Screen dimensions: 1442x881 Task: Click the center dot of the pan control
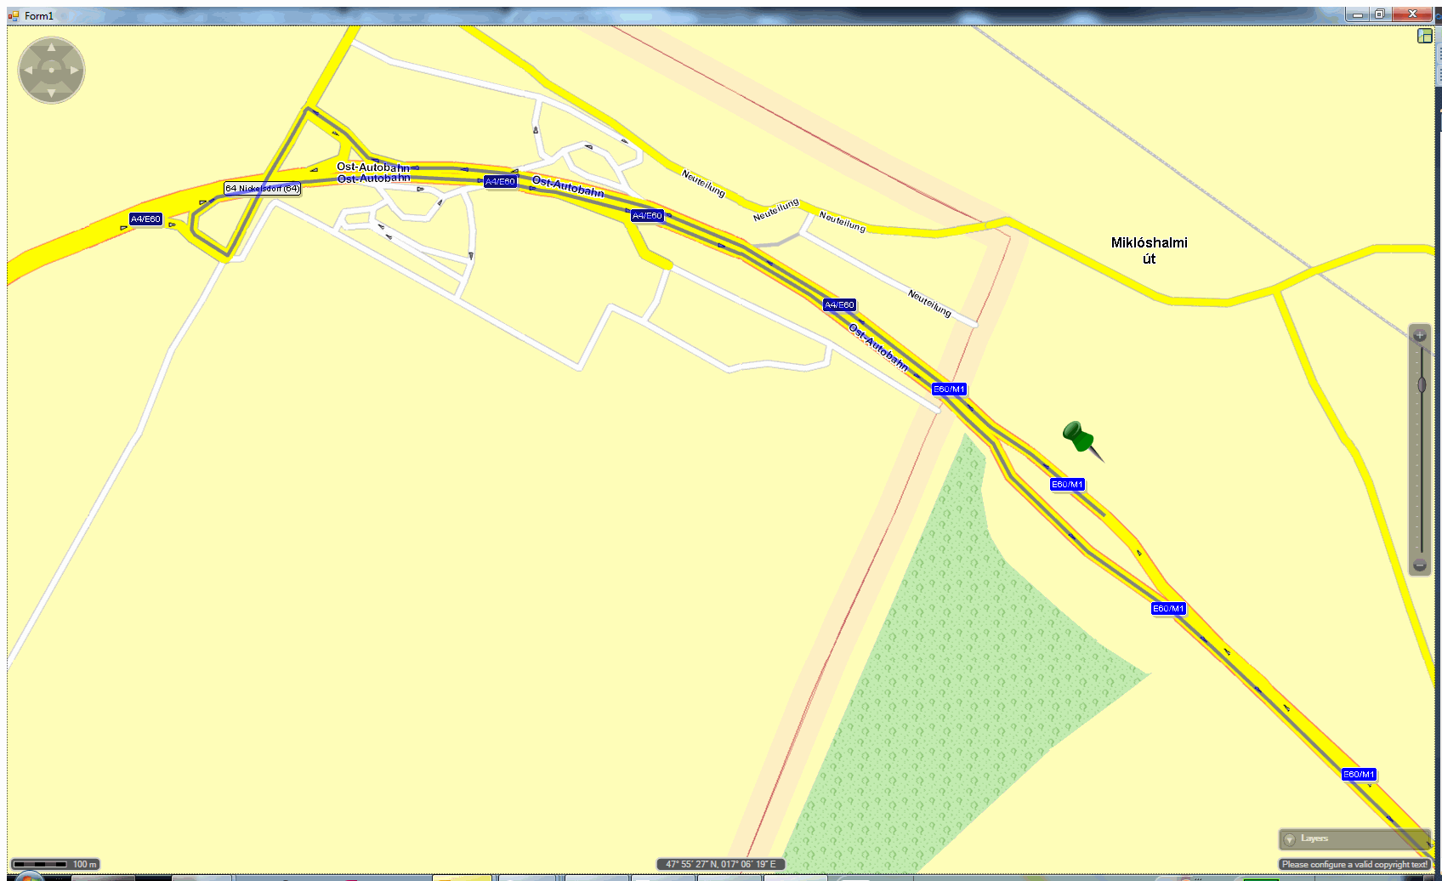pos(51,71)
